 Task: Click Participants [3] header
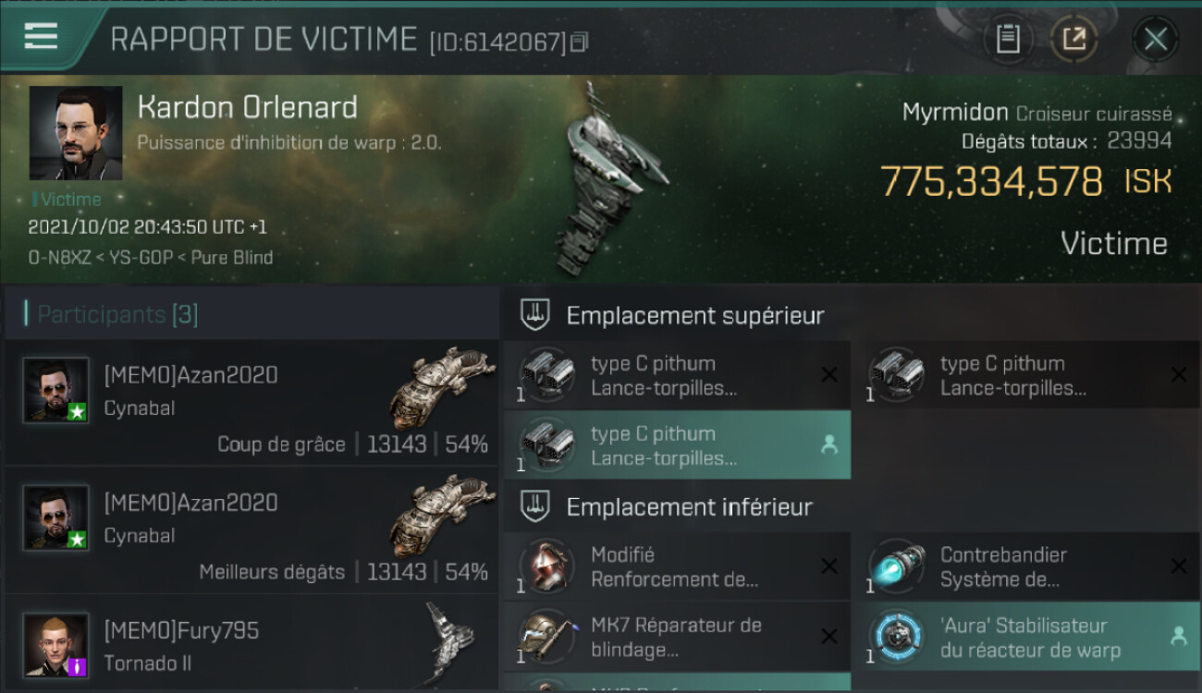[x=117, y=314]
